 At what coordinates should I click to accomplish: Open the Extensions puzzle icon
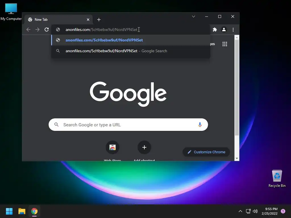(x=215, y=30)
